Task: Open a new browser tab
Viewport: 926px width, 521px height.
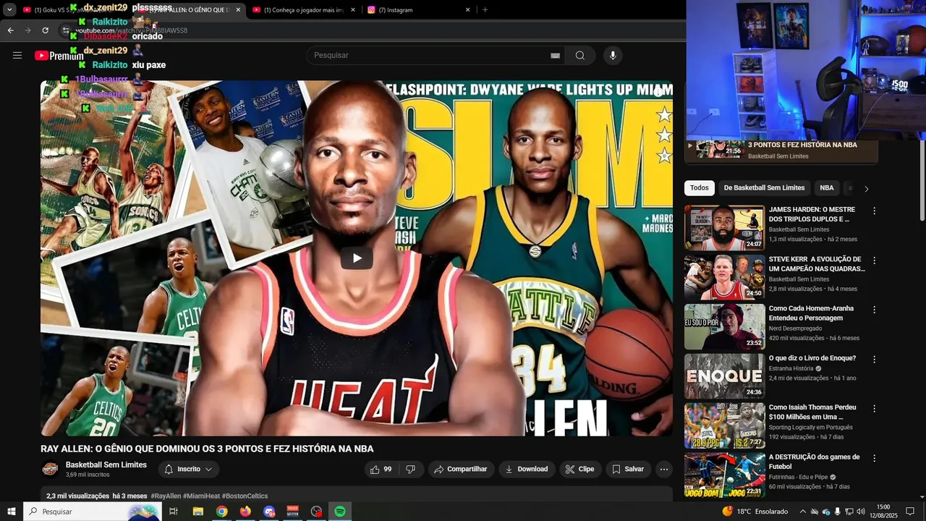Action: click(485, 10)
